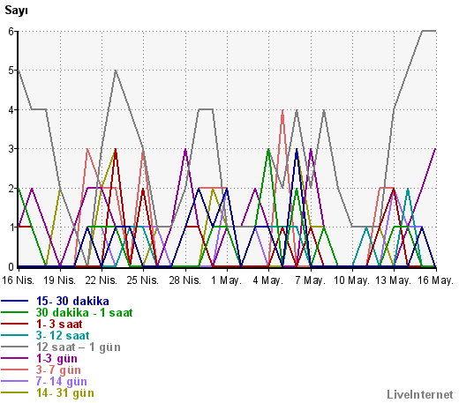The width and height of the screenshot is (459, 403).
Task: Select the '3- 12 saat' legend entry
Action: [63, 336]
